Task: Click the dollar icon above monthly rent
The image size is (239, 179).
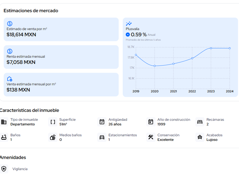Action: coord(10,51)
